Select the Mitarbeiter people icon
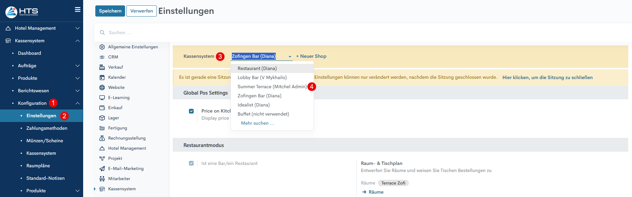632x197 pixels. point(102,179)
